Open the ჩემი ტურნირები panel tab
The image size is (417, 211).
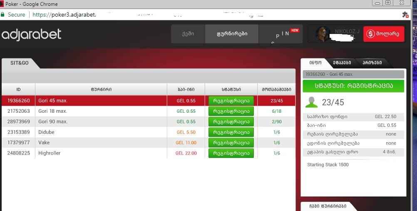tap(328, 206)
